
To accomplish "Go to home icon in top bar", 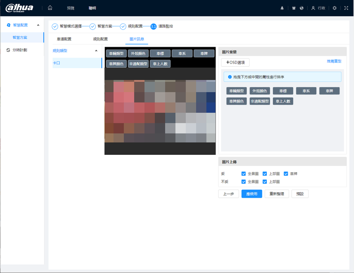I will (x=50, y=8).
